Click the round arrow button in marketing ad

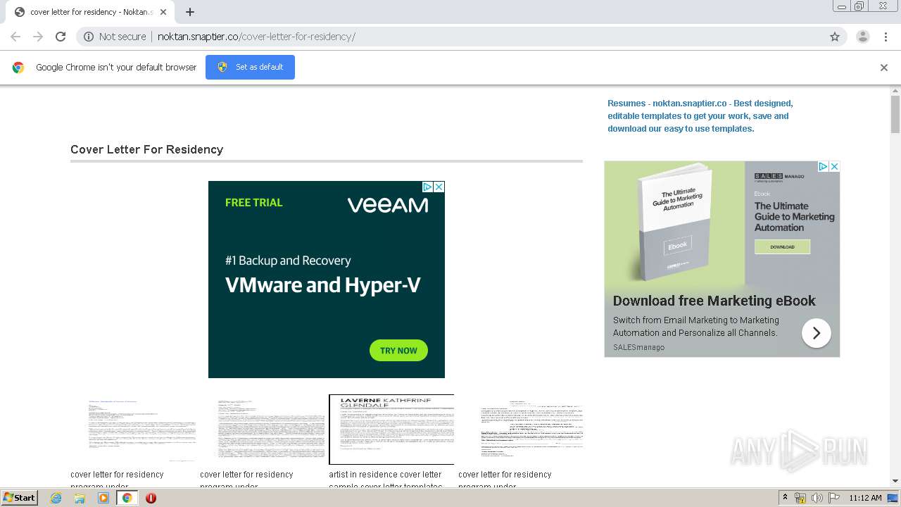817,333
